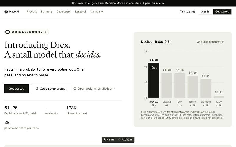Click the ezjev axis label

pos(219,102)
